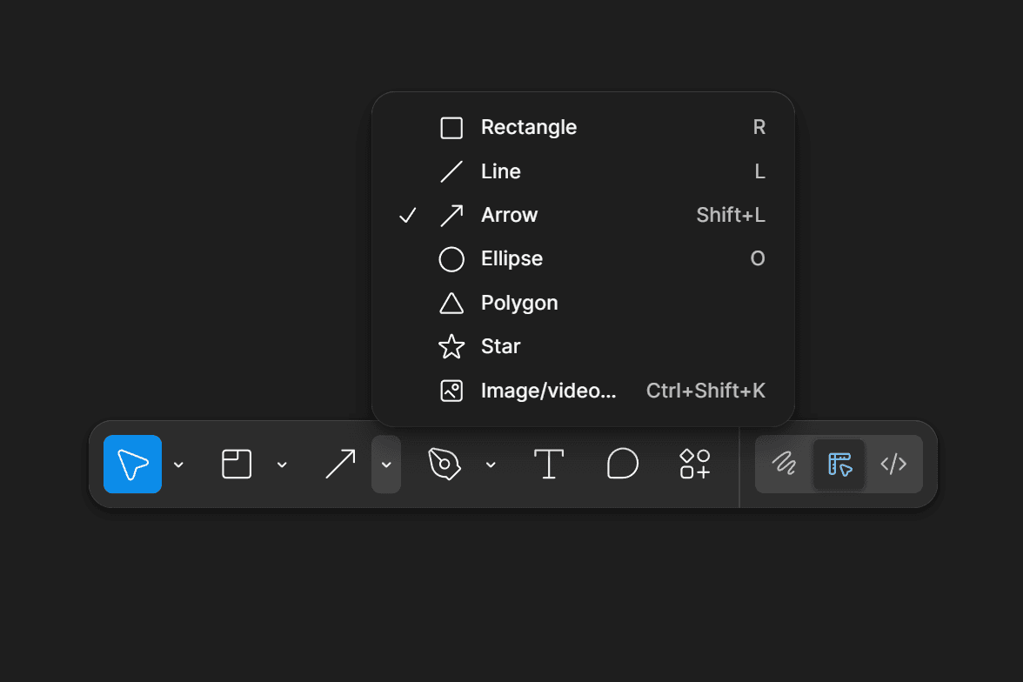Expand the Pen tool dropdown
Viewport: 1023px width, 682px height.
click(491, 465)
